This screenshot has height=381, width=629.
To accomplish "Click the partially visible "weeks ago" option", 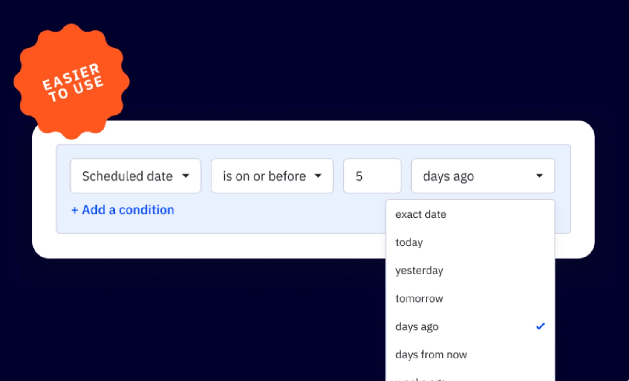I will (420, 378).
